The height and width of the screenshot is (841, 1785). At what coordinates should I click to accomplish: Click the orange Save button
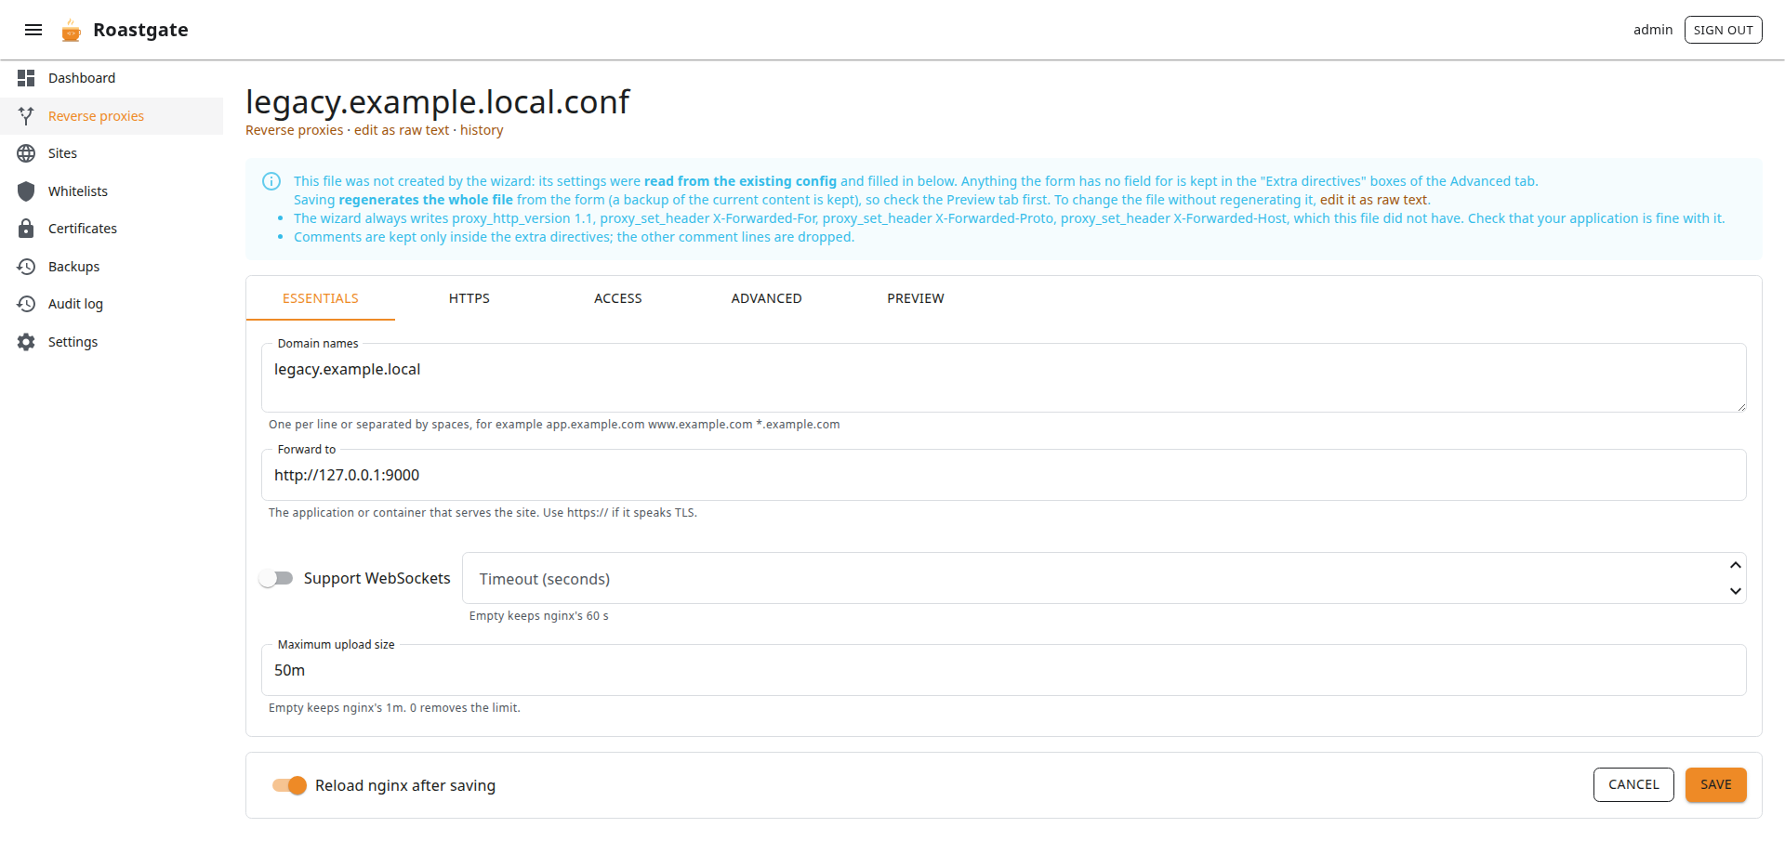pos(1716,784)
